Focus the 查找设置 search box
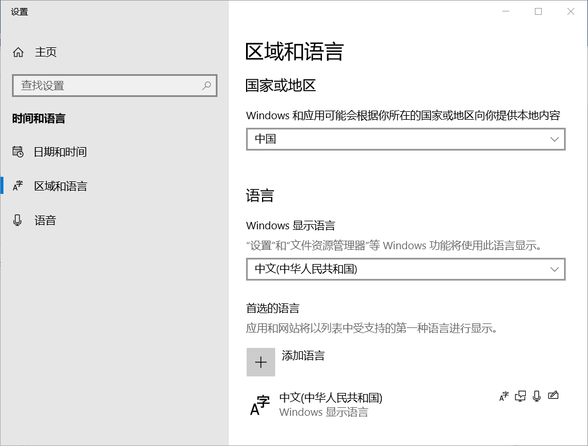 click(x=114, y=86)
